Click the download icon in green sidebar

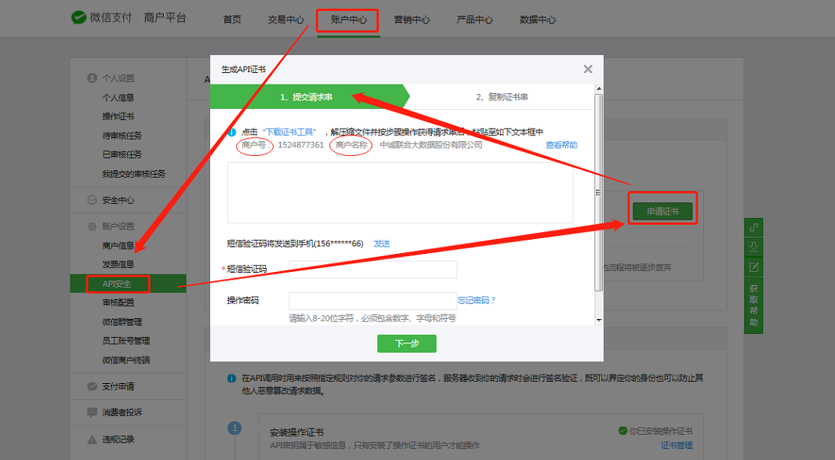[x=753, y=247]
